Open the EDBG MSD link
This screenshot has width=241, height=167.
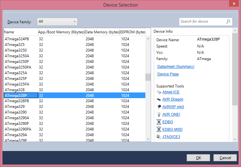[x=172, y=130]
